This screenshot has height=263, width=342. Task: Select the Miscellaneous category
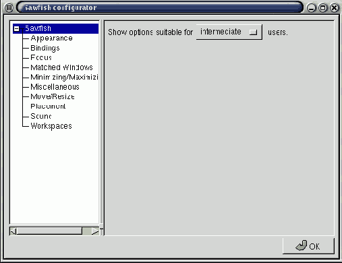pyautogui.click(x=55, y=87)
